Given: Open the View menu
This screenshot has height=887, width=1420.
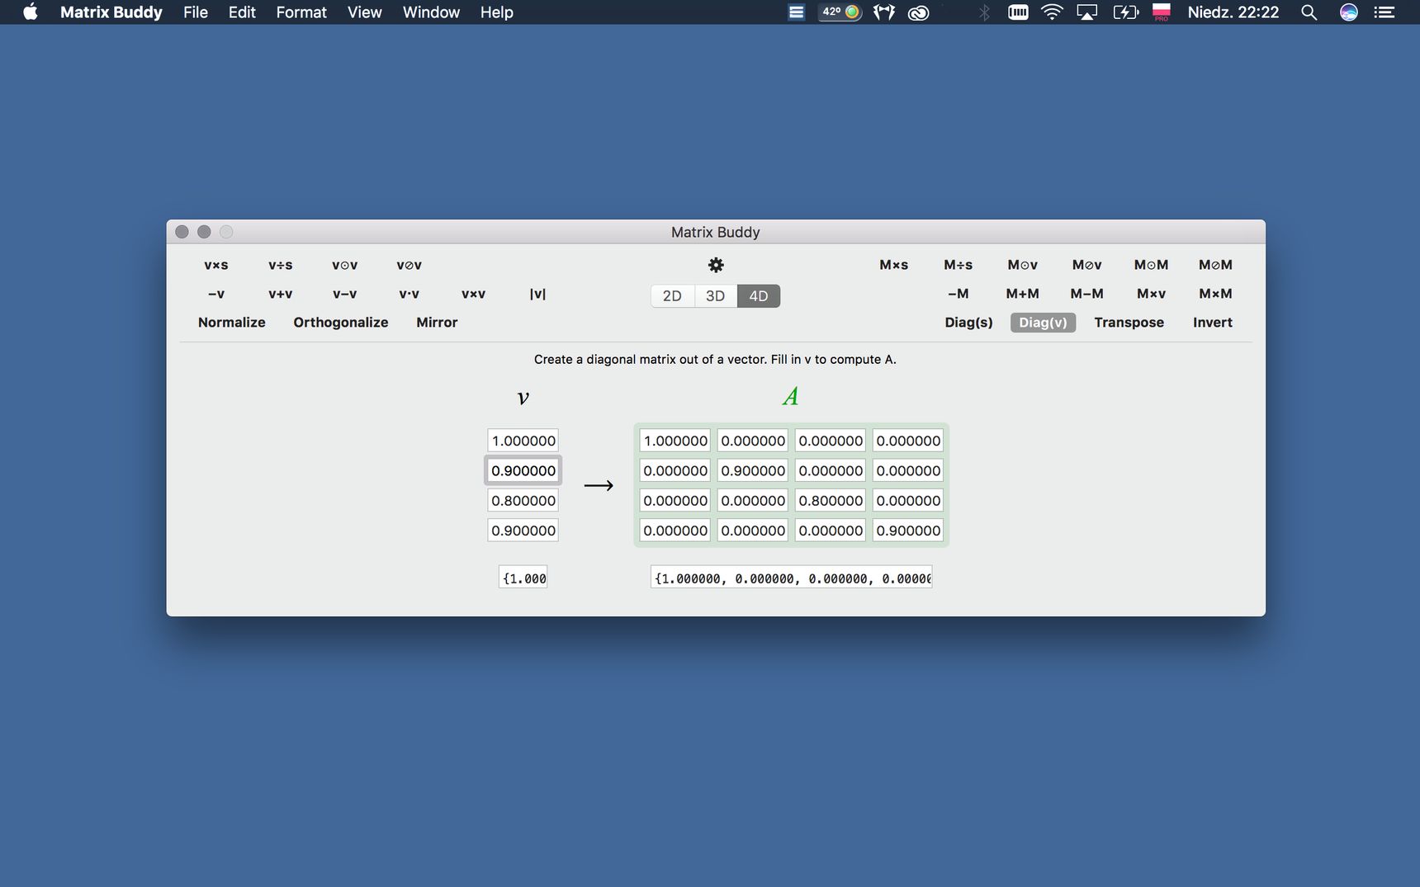Looking at the screenshot, I should pos(364,12).
